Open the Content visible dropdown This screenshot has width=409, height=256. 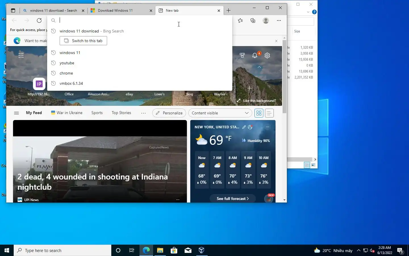[220, 113]
